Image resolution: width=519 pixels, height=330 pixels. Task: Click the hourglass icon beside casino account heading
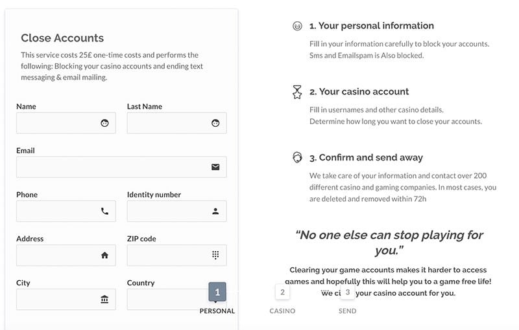pos(297,93)
